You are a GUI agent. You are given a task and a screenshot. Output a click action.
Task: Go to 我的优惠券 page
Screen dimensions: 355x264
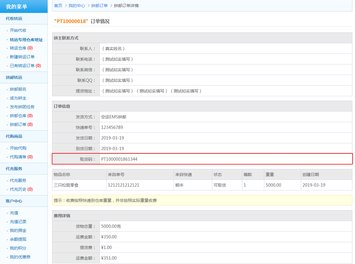tap(20, 257)
